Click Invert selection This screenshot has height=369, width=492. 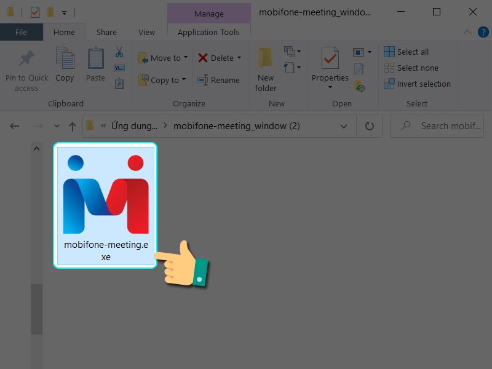[x=417, y=84]
